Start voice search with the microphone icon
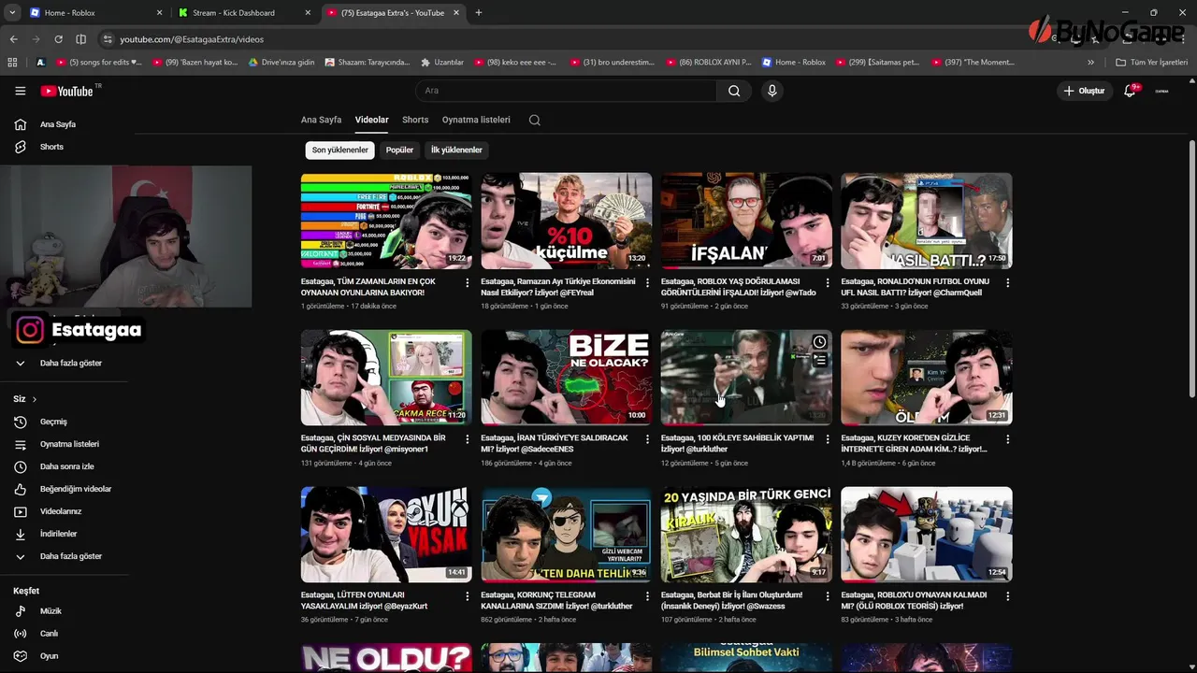1197x673 pixels. (772, 91)
